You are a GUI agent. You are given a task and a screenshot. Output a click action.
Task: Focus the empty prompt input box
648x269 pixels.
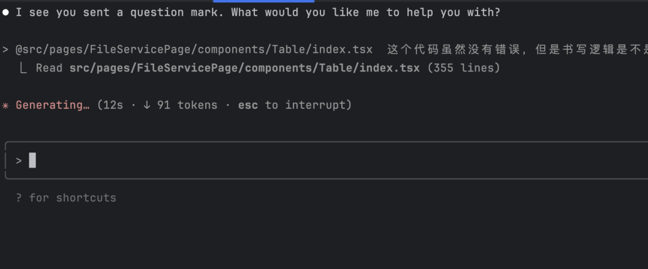326,160
